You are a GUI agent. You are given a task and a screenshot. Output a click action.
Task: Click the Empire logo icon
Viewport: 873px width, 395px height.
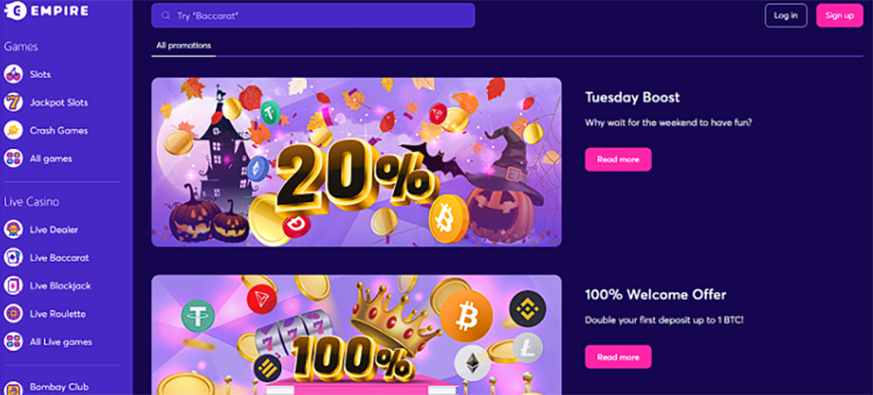click(x=12, y=13)
